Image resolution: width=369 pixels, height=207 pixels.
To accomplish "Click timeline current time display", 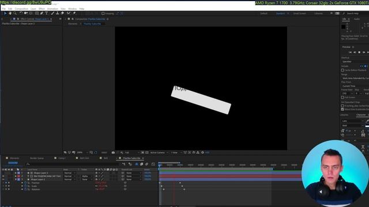I will tap(13, 163).
